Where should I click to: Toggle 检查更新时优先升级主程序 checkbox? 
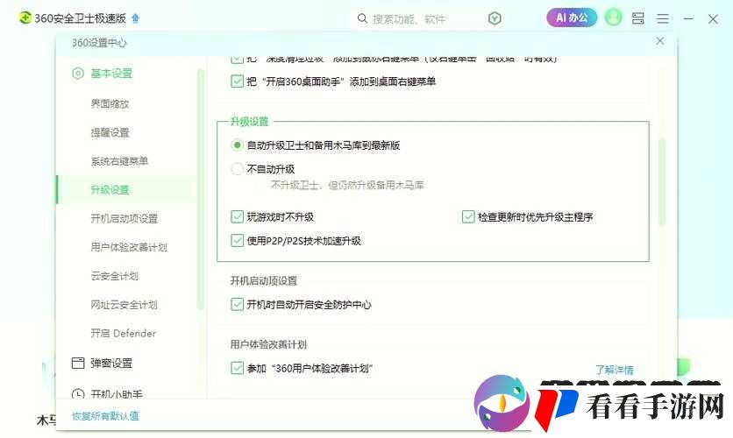point(468,216)
